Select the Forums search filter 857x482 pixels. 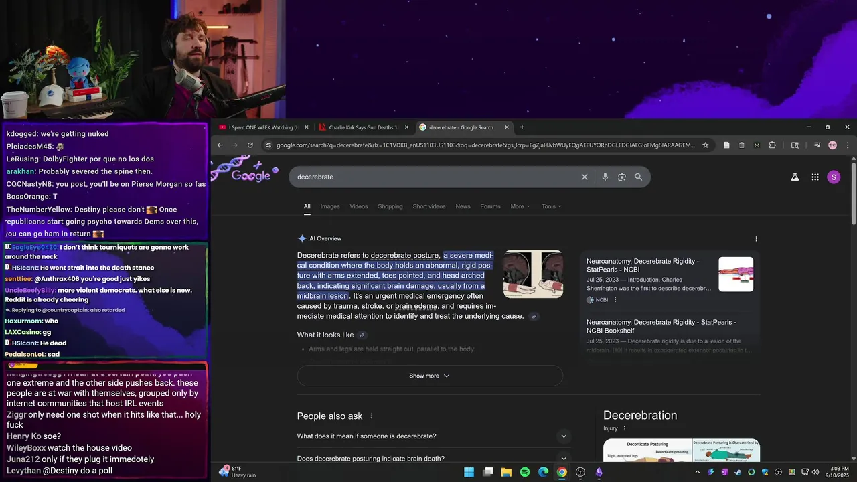pyautogui.click(x=490, y=206)
